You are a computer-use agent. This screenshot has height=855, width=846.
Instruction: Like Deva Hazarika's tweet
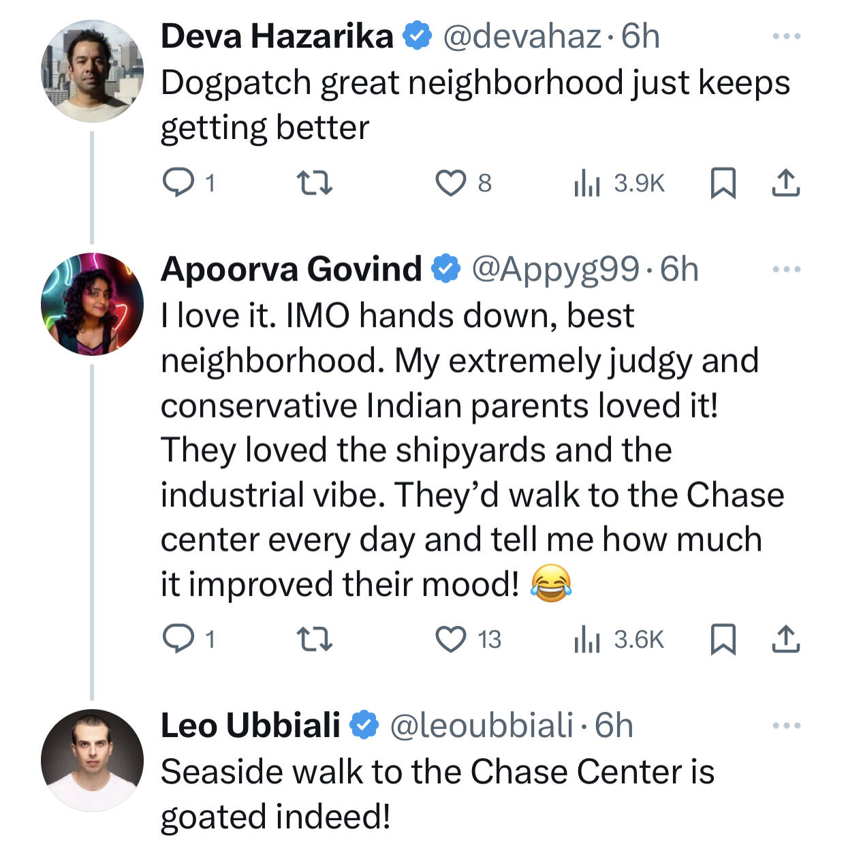coord(450,183)
